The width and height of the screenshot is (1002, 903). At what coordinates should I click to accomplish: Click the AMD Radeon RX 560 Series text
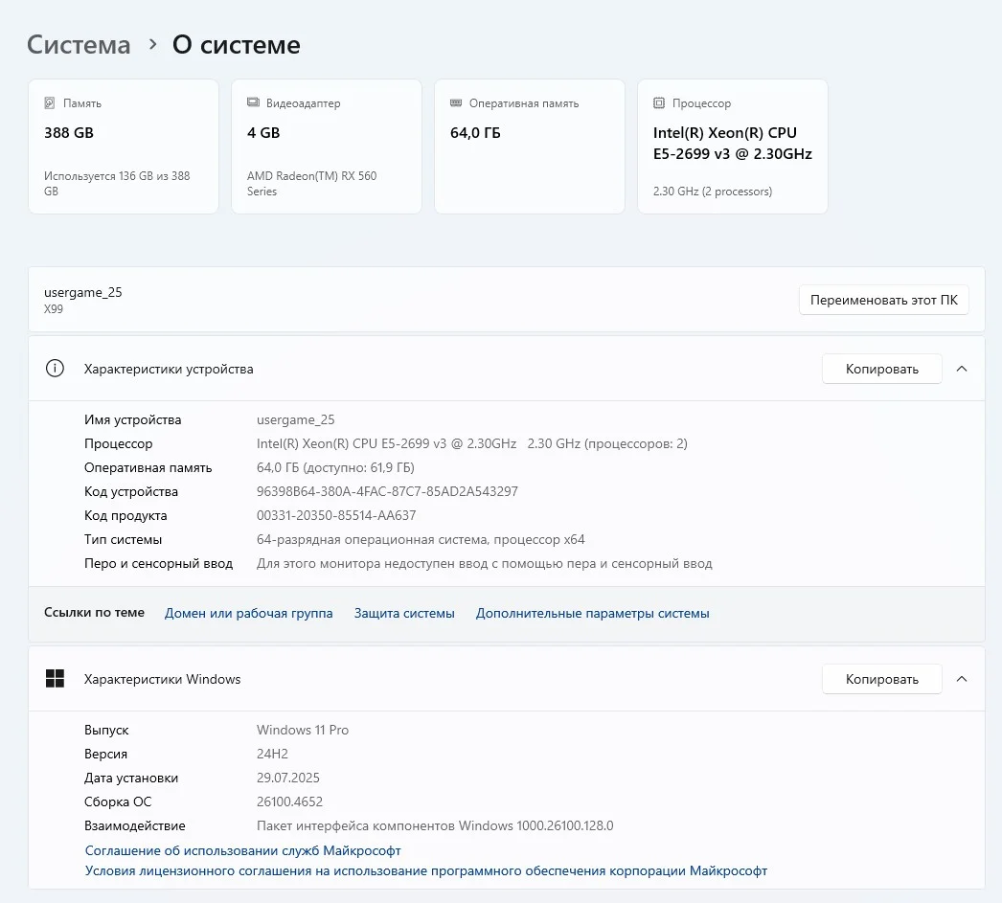coord(312,183)
